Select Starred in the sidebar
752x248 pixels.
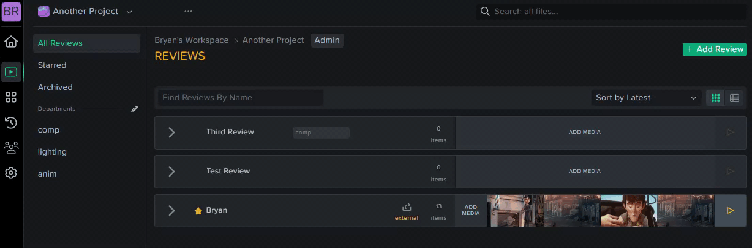click(52, 65)
